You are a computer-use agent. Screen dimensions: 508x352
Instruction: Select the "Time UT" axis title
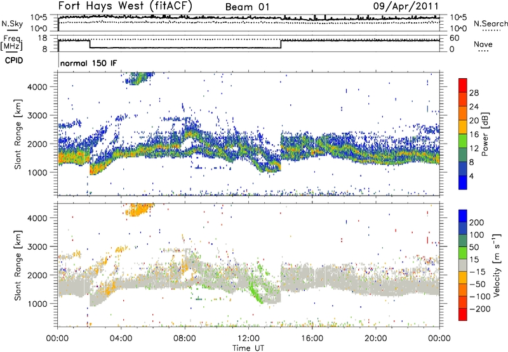(x=248, y=348)
